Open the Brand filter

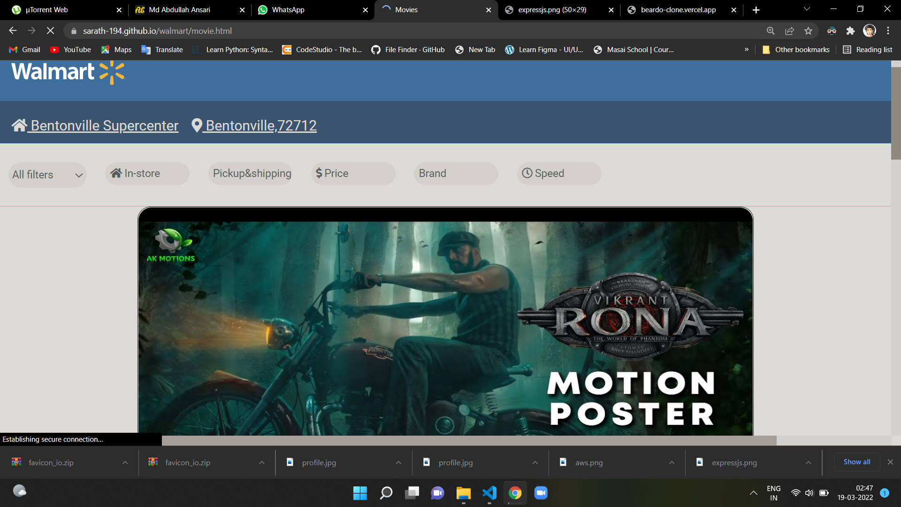[x=456, y=174]
